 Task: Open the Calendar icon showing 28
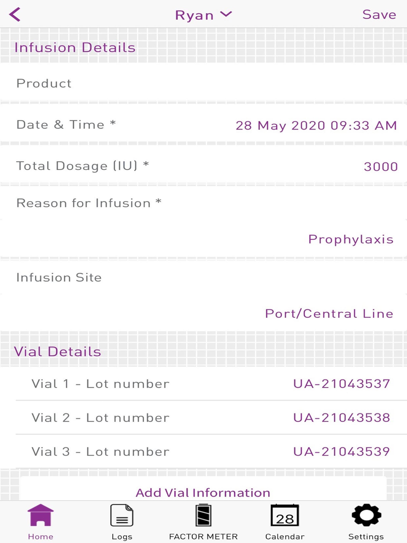tap(285, 515)
